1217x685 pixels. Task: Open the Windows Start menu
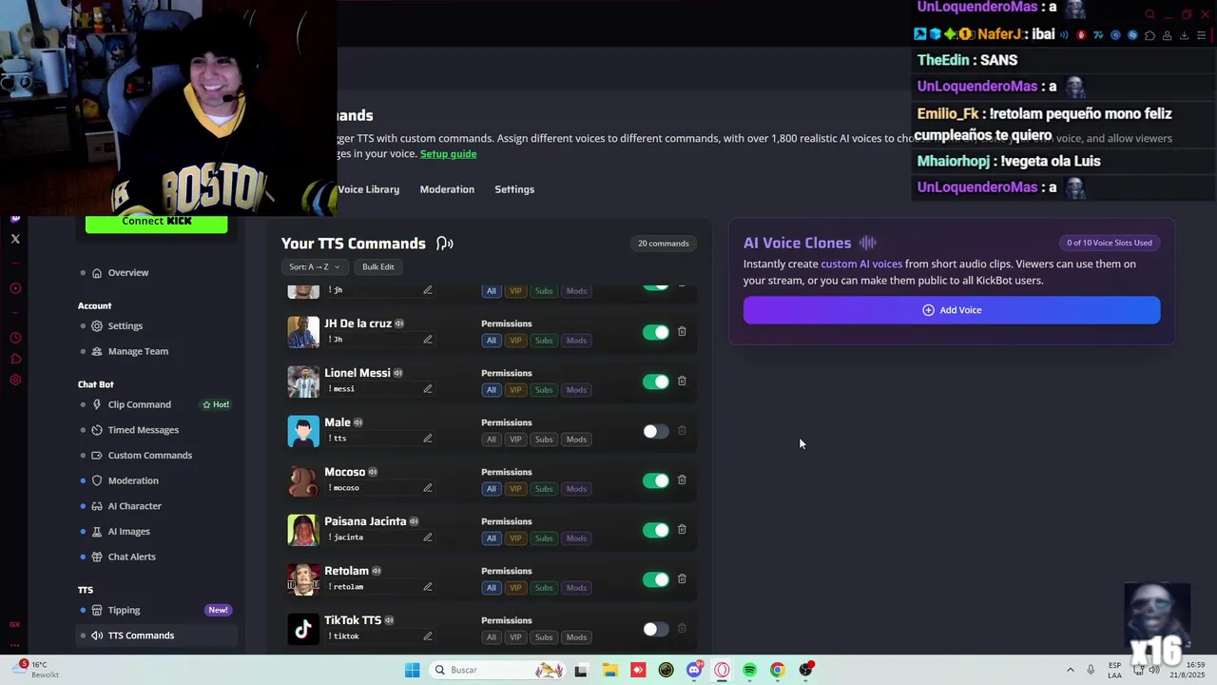tap(412, 670)
